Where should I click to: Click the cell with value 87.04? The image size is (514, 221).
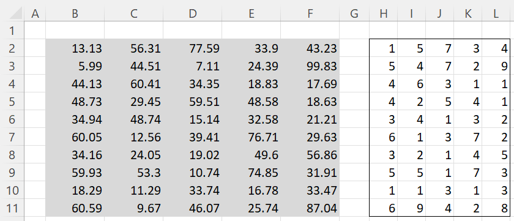point(310,208)
